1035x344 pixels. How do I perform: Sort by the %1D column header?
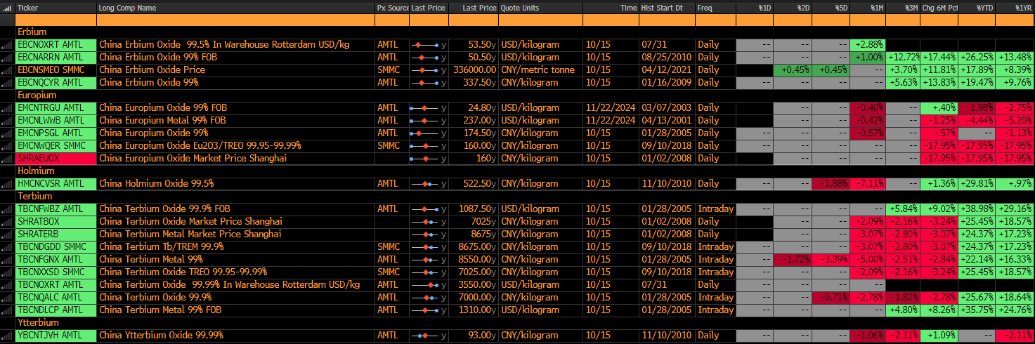(x=755, y=8)
